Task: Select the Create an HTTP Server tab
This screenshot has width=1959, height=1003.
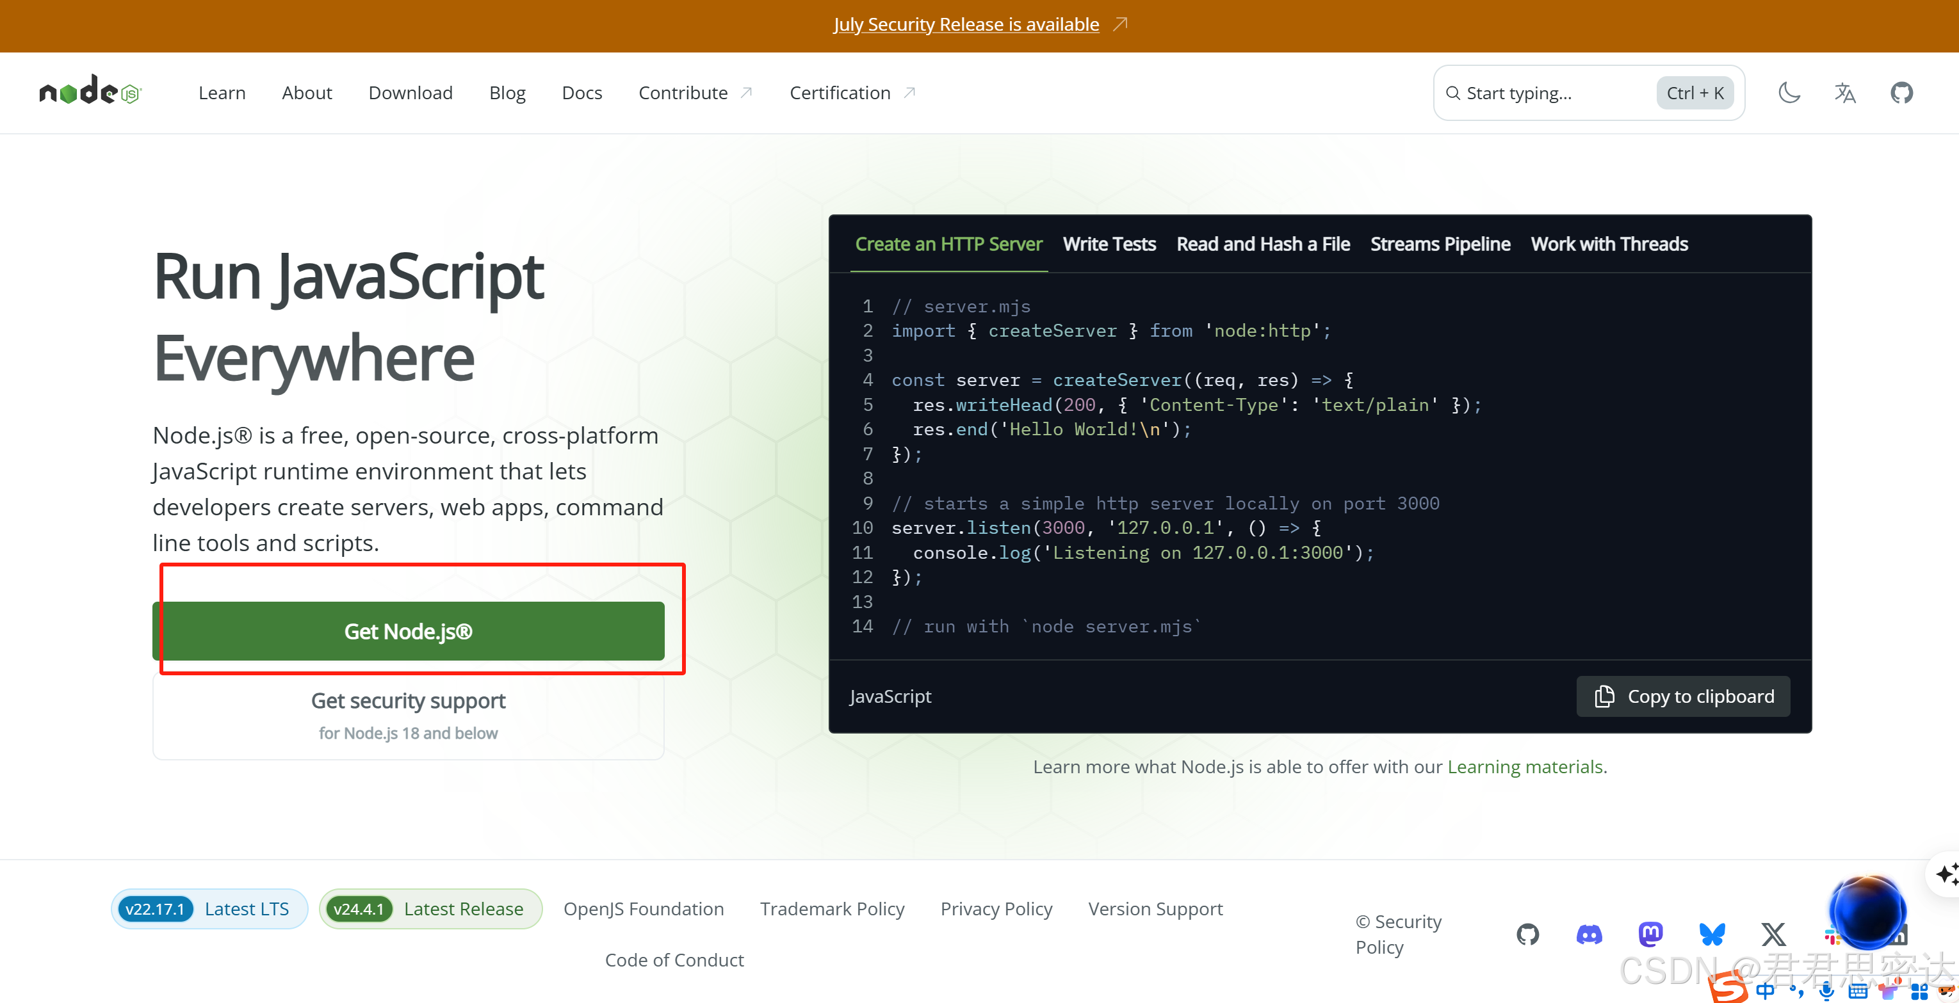Action: pos(948,244)
